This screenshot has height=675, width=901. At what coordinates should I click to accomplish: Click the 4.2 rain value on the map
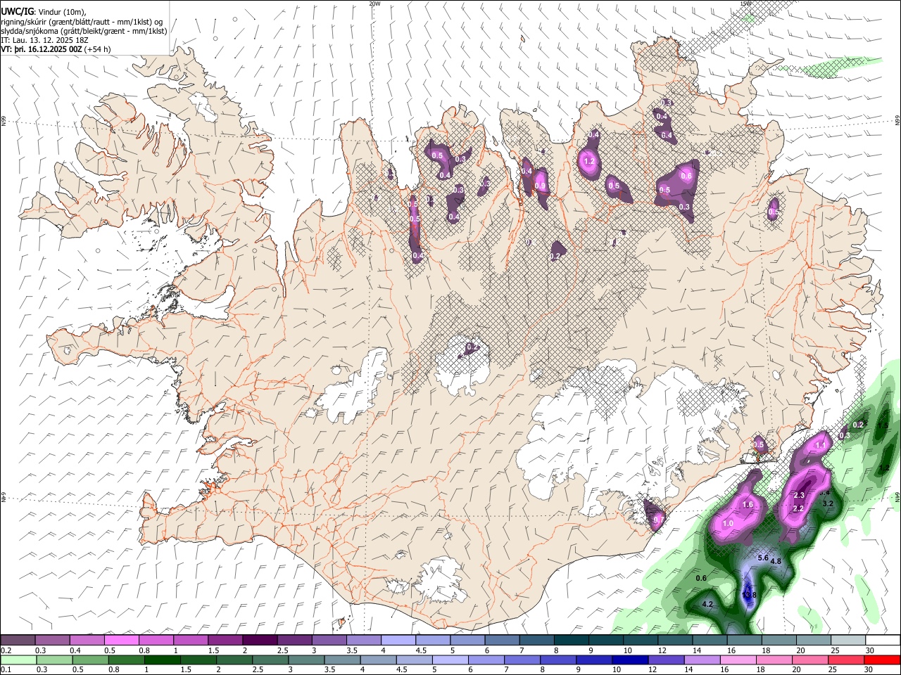708,604
